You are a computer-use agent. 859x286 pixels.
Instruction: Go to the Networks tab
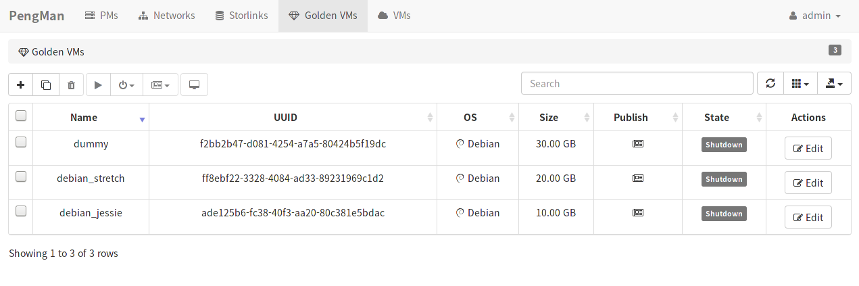pyautogui.click(x=166, y=16)
